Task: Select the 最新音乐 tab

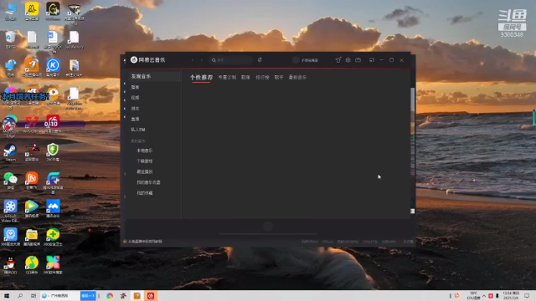Action: [297, 78]
